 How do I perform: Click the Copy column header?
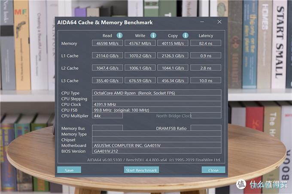coord(173,36)
